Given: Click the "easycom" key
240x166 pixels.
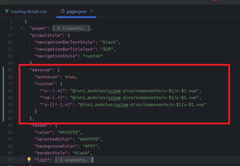Looking at the screenshot, I should tap(41, 70).
